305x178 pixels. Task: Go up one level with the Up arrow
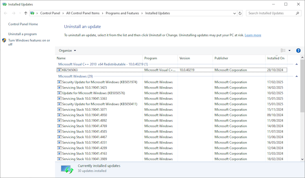click(26, 13)
